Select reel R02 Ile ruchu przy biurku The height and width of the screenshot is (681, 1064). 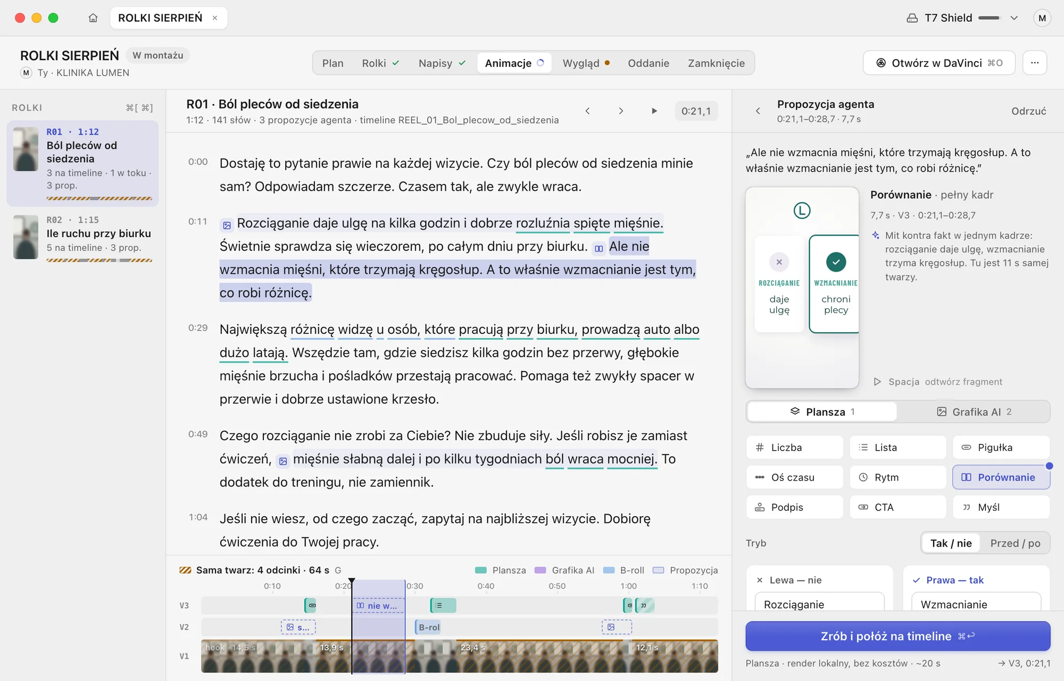[x=82, y=238]
